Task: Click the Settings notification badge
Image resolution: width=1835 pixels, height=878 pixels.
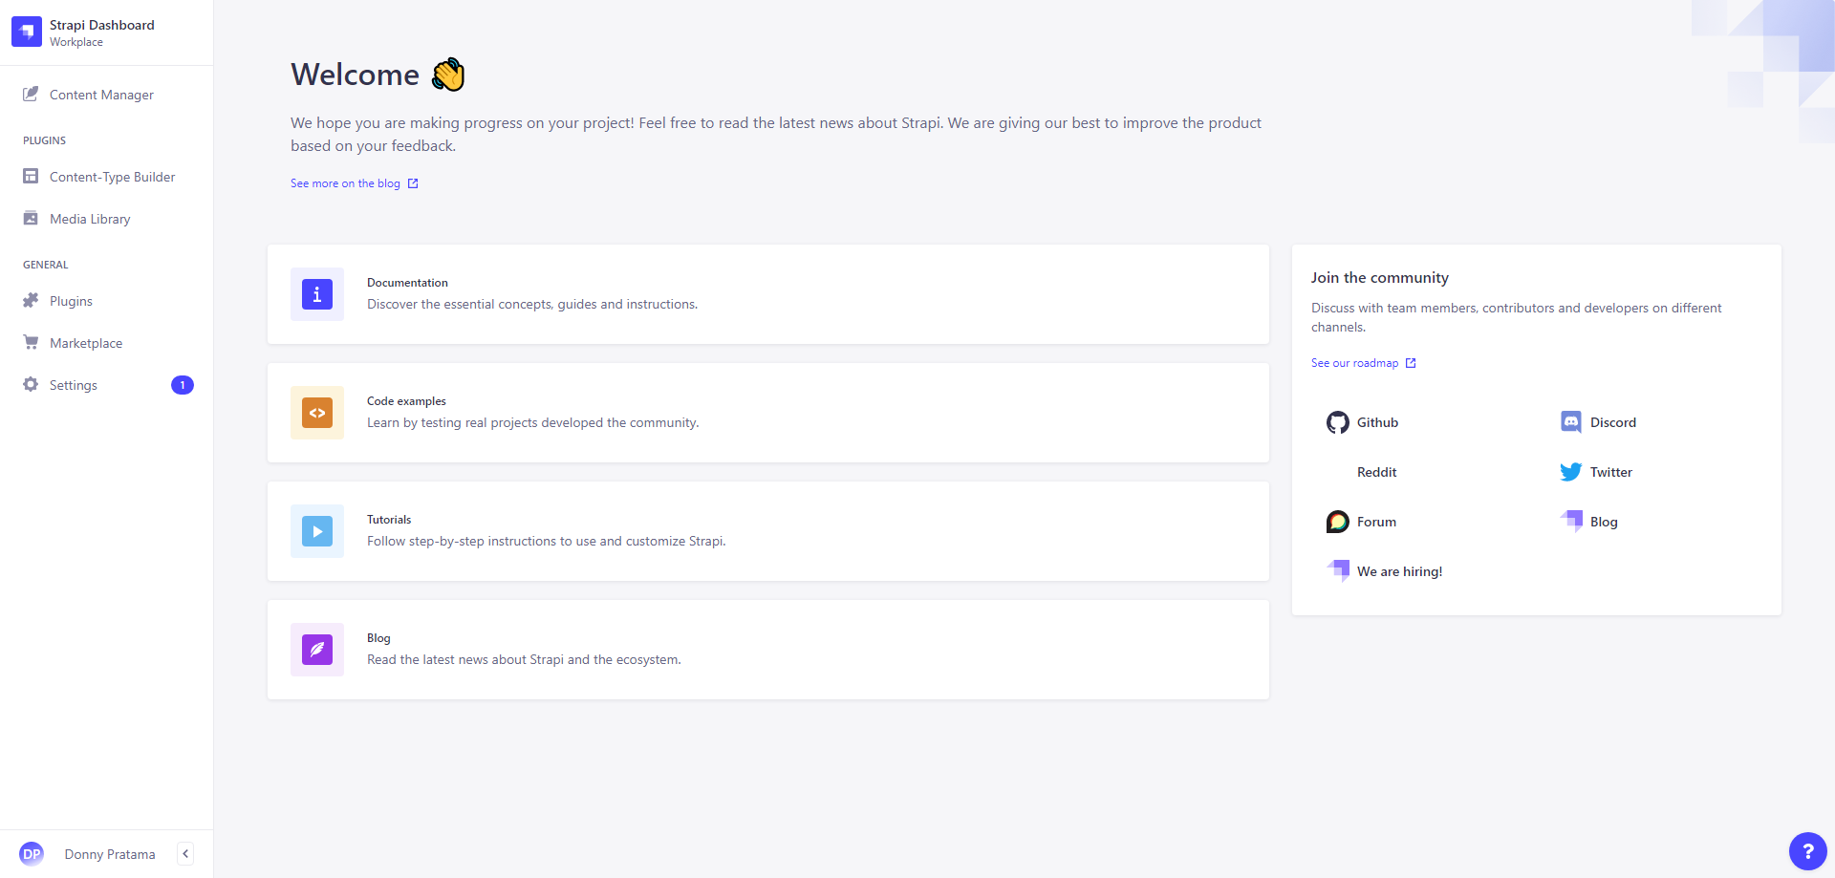Action: pos(182,385)
